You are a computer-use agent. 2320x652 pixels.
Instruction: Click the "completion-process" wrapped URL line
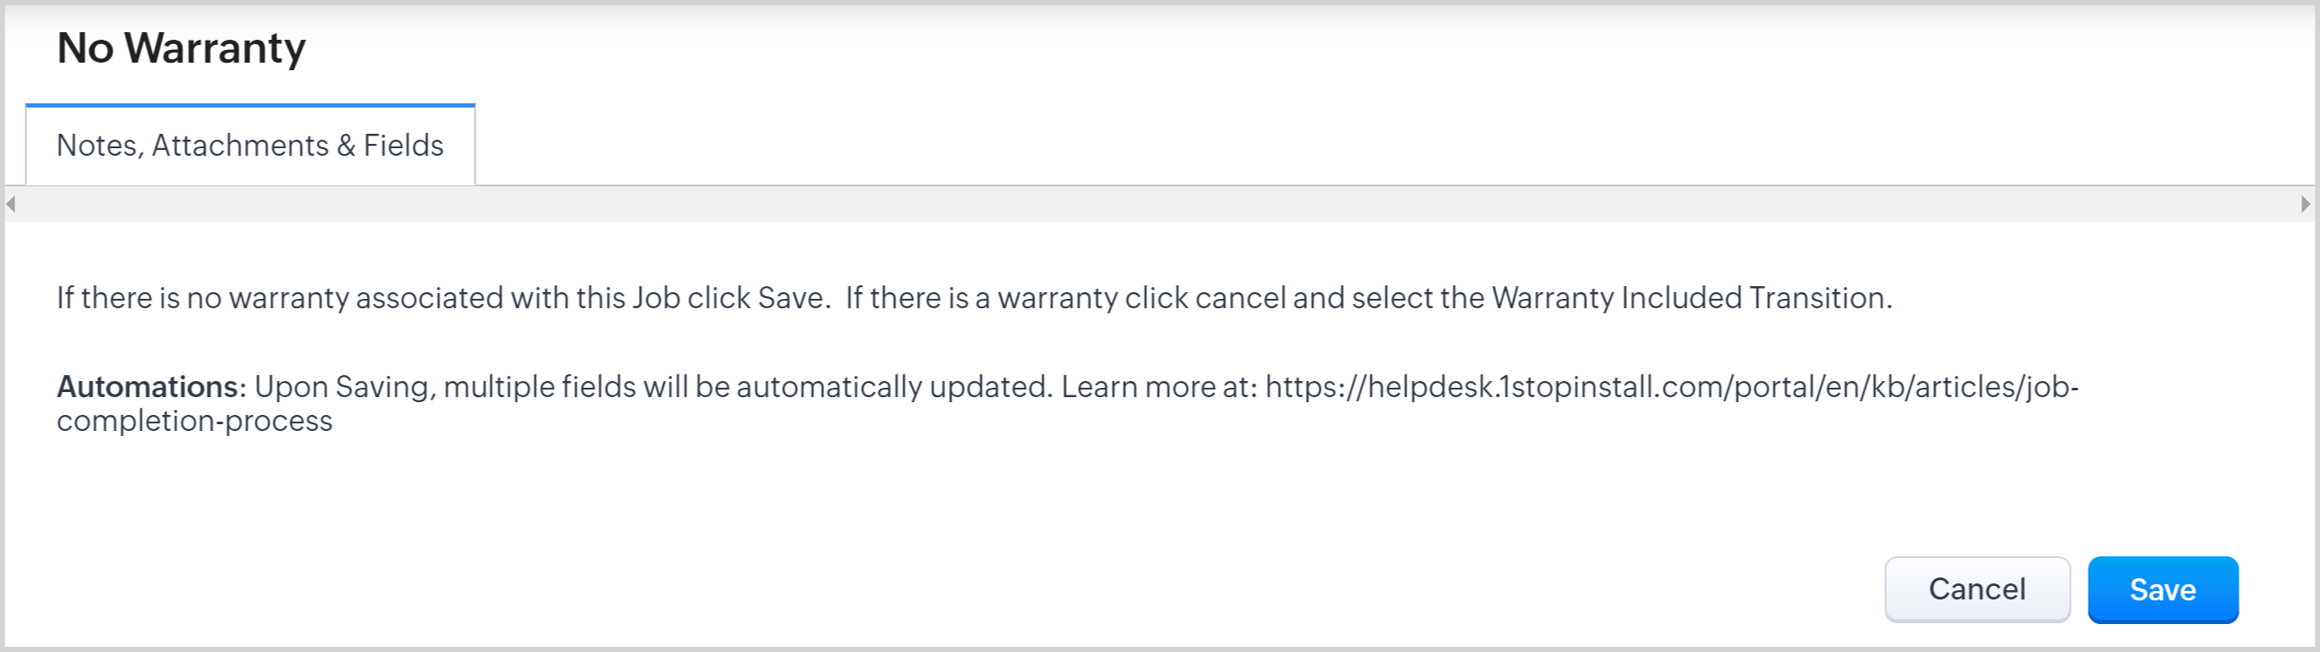point(195,421)
